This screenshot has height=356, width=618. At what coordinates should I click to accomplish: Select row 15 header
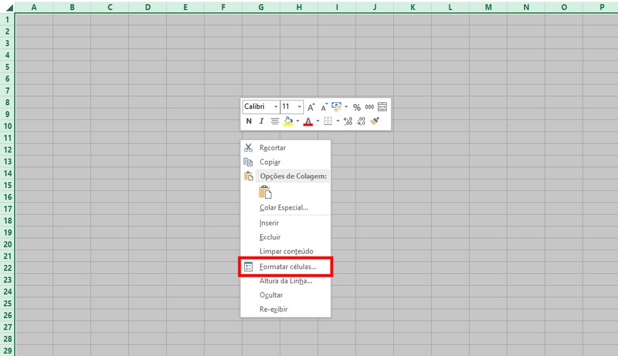pos(7,185)
